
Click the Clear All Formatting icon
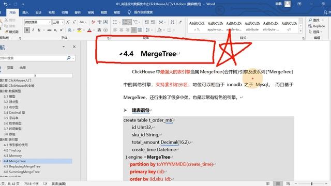[x=93, y=22]
